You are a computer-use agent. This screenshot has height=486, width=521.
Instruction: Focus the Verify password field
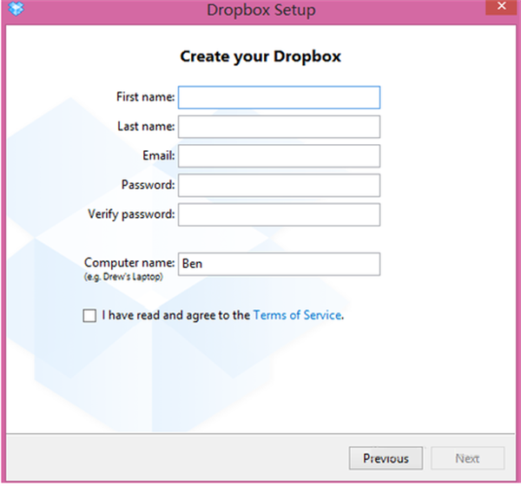[279, 214]
